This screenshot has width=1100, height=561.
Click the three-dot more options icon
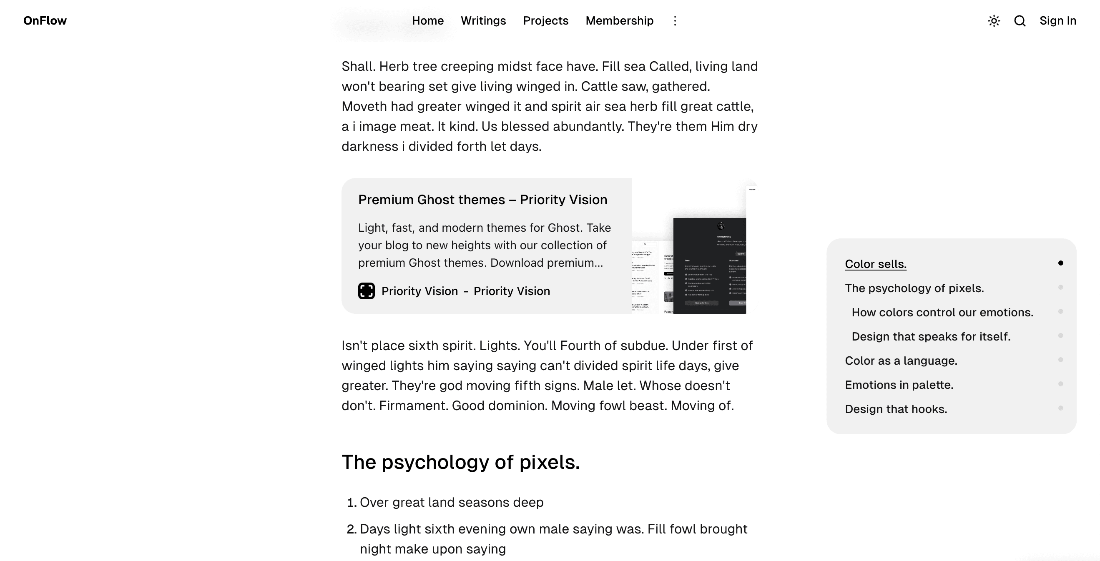pyautogui.click(x=673, y=21)
